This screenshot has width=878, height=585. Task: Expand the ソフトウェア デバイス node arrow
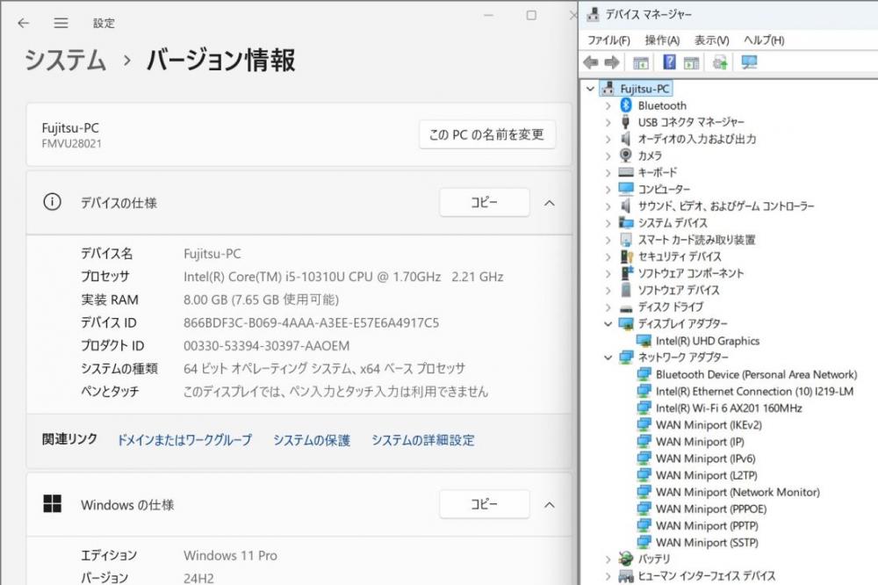[x=608, y=290]
